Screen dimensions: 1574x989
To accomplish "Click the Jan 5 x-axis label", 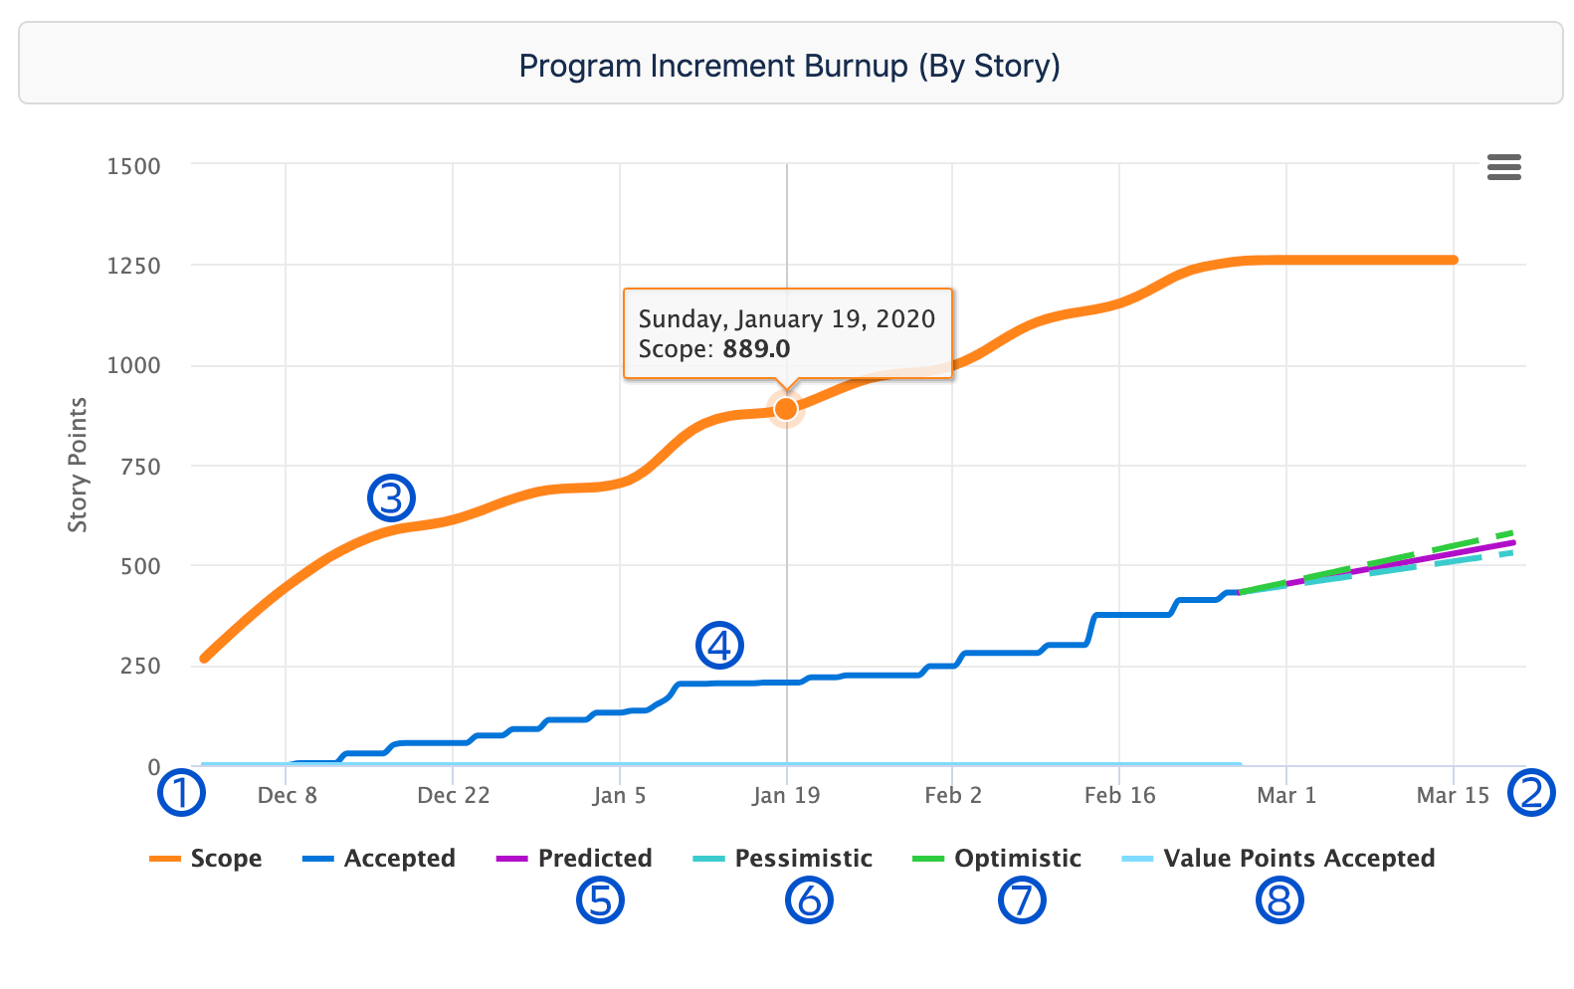I will click(620, 795).
